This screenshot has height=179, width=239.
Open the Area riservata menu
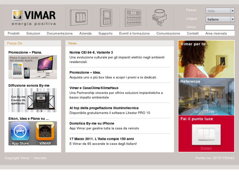tap(216, 34)
